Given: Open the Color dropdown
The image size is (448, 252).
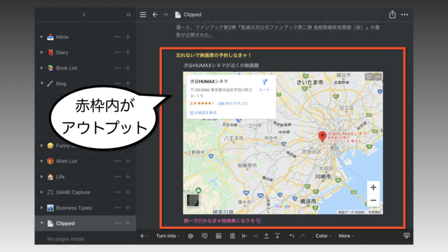Looking at the screenshot, I should click(324, 236).
